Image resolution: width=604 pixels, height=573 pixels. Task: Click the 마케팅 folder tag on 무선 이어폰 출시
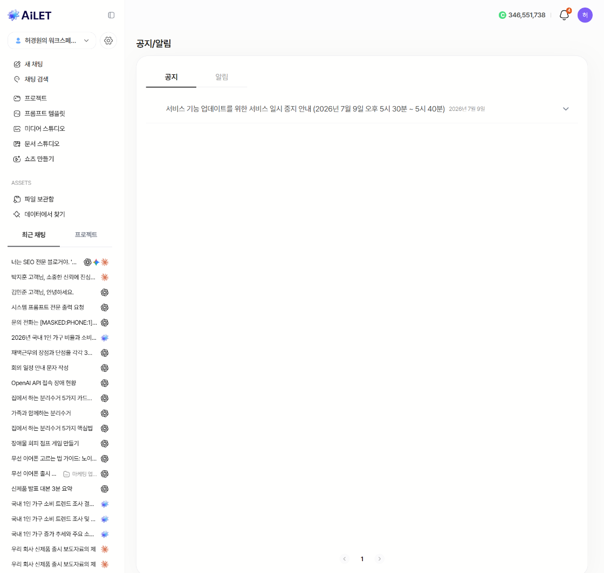[80, 474]
